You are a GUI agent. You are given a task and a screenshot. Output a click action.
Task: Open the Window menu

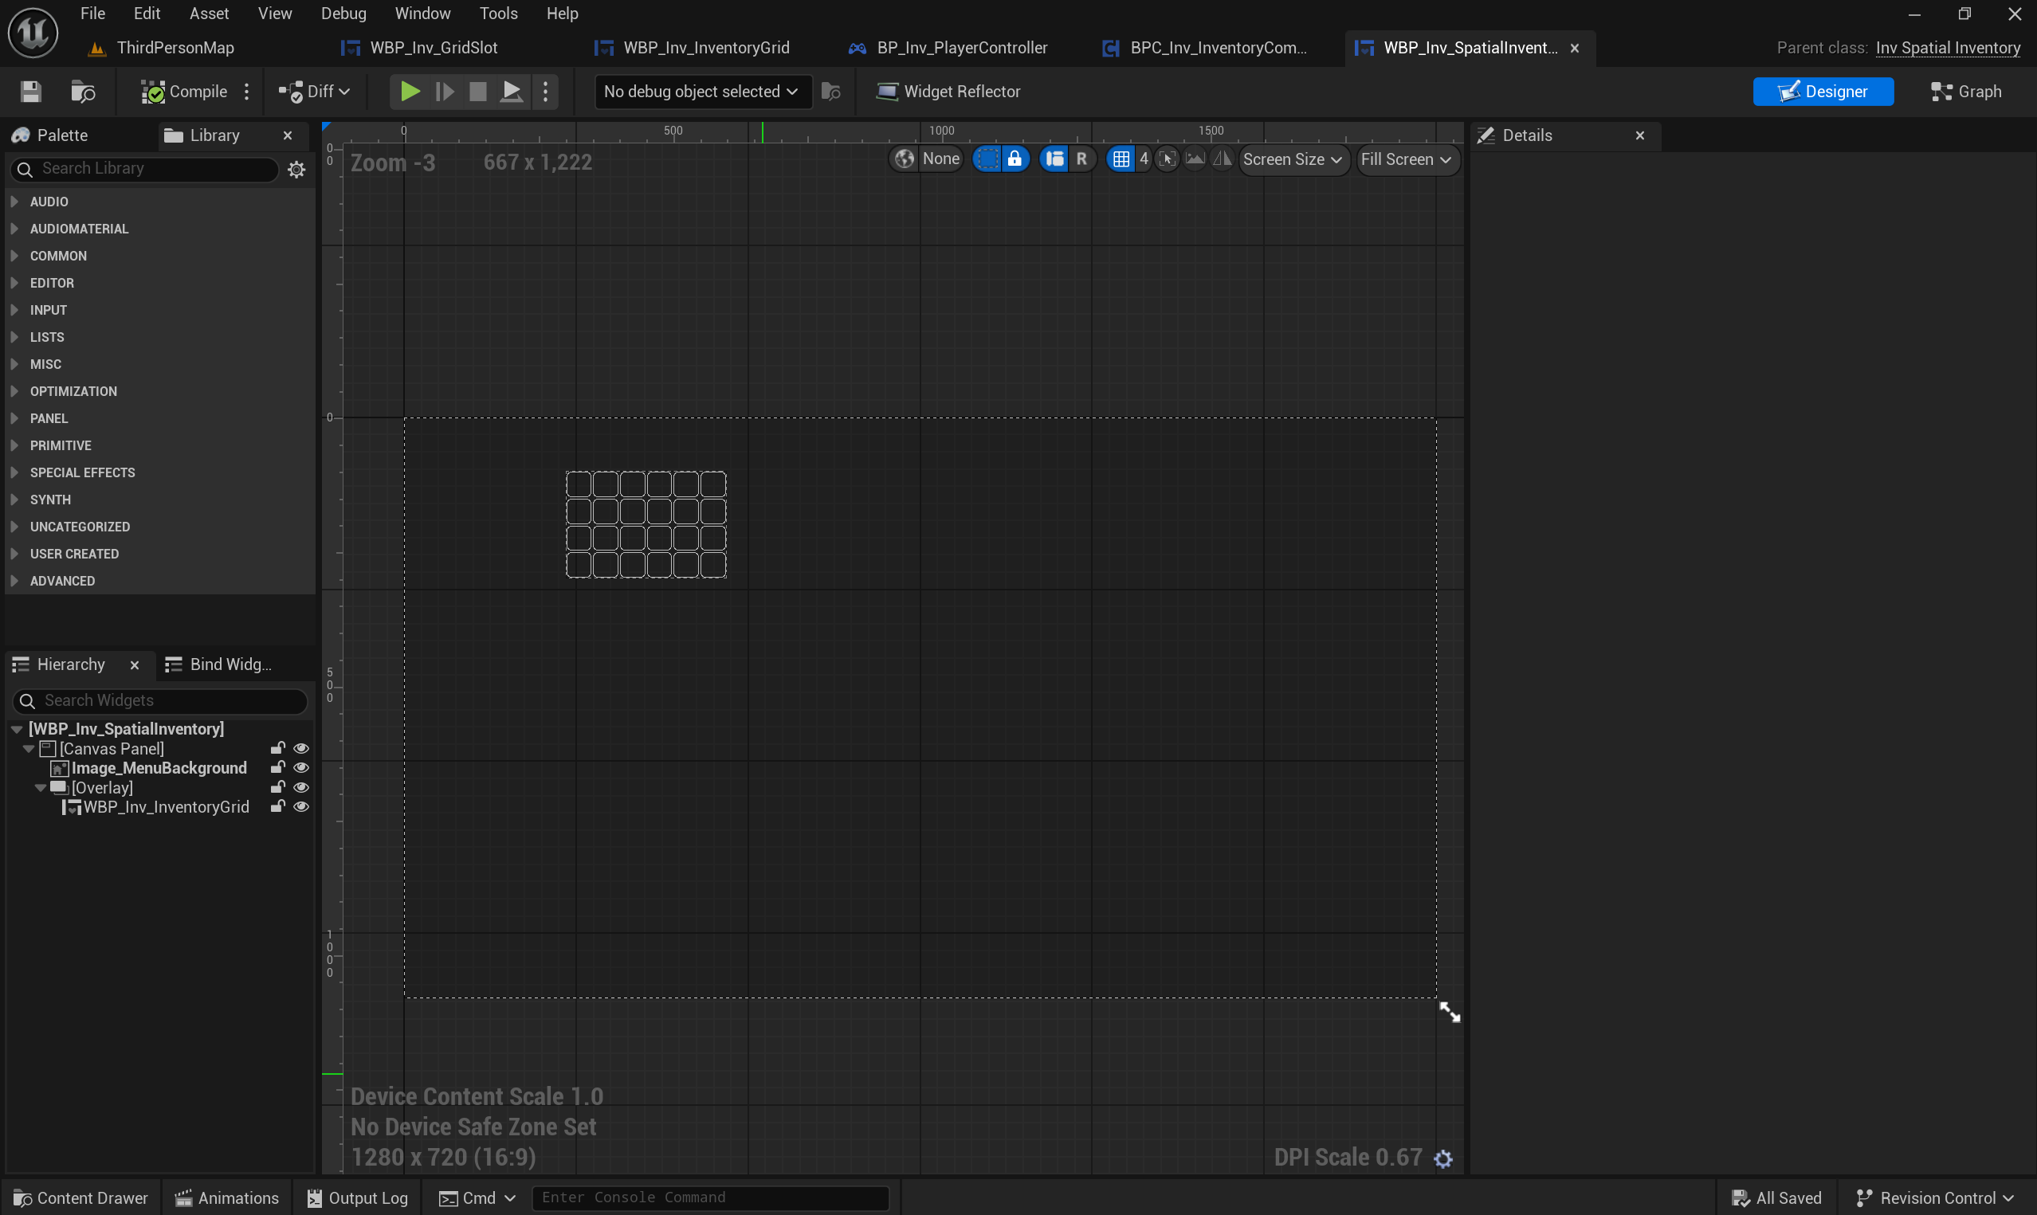[422, 14]
